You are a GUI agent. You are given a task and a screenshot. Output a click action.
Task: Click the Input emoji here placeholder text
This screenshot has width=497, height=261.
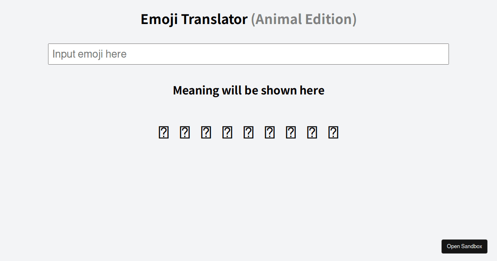tap(89, 54)
